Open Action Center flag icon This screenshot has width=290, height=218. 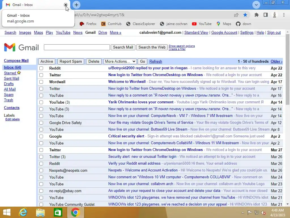tap(250, 213)
